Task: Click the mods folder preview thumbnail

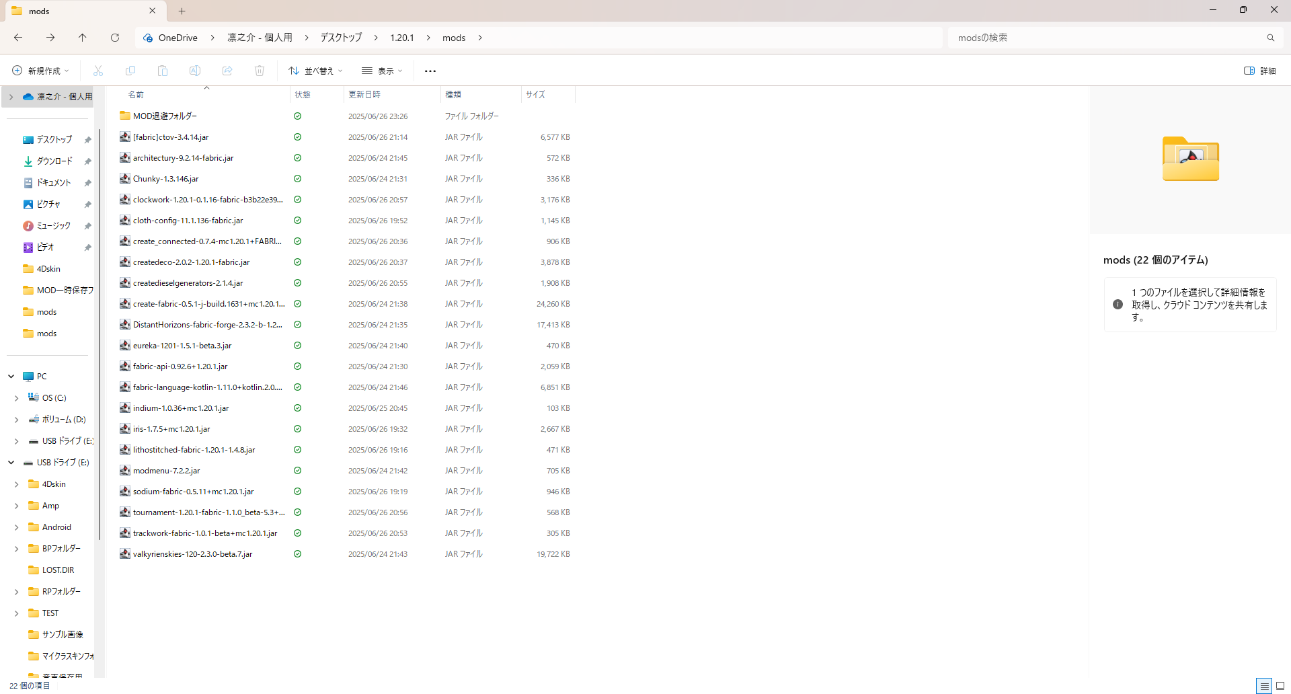Action: tap(1191, 159)
